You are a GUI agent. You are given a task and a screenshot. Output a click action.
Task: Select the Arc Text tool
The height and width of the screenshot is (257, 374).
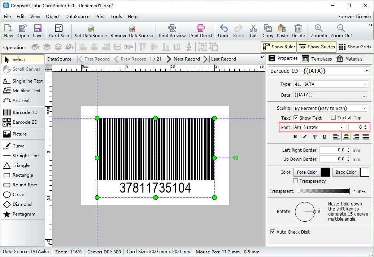pyautogui.click(x=23, y=101)
